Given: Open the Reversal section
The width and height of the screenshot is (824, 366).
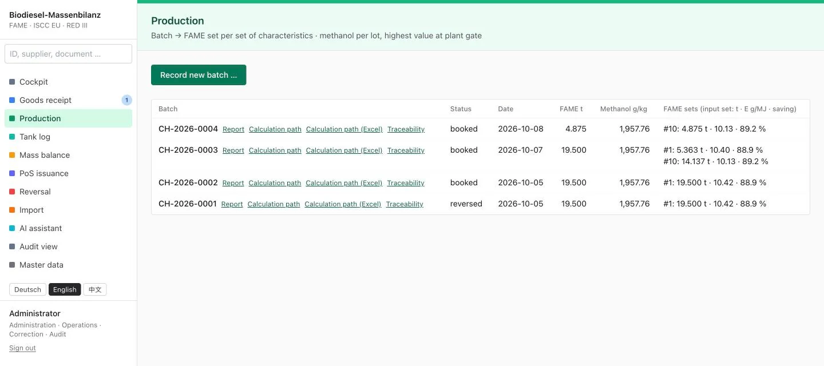Looking at the screenshot, I should click(x=68, y=192).
